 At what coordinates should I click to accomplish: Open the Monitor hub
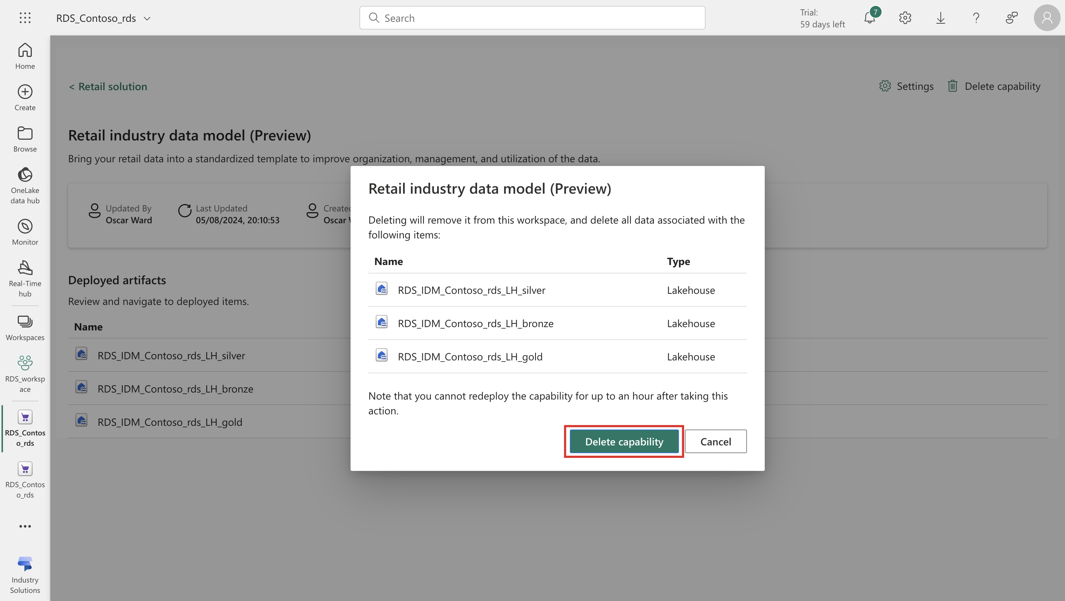point(25,232)
